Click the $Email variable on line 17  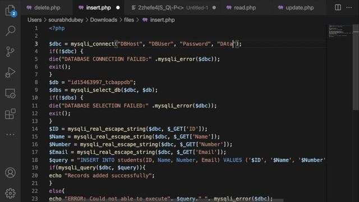58,152
